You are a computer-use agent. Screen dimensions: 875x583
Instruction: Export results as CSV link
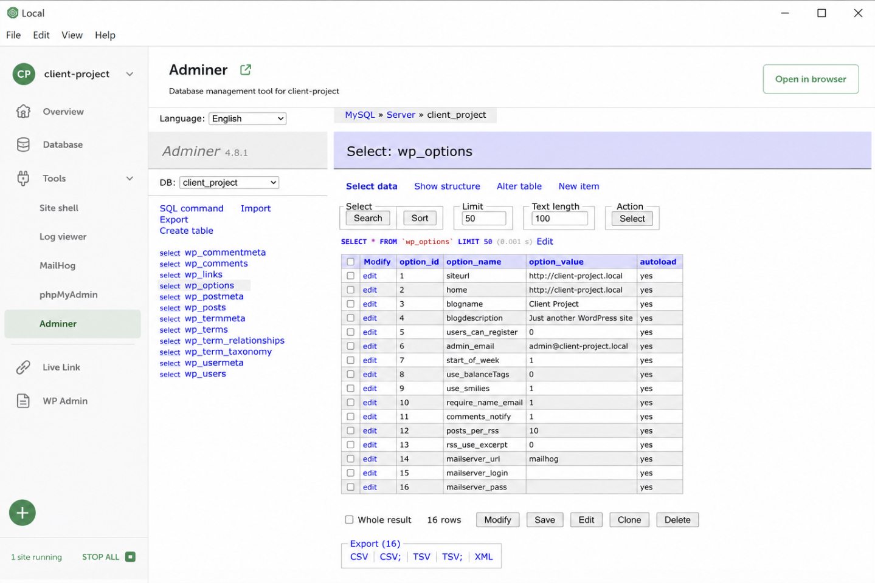tap(359, 557)
